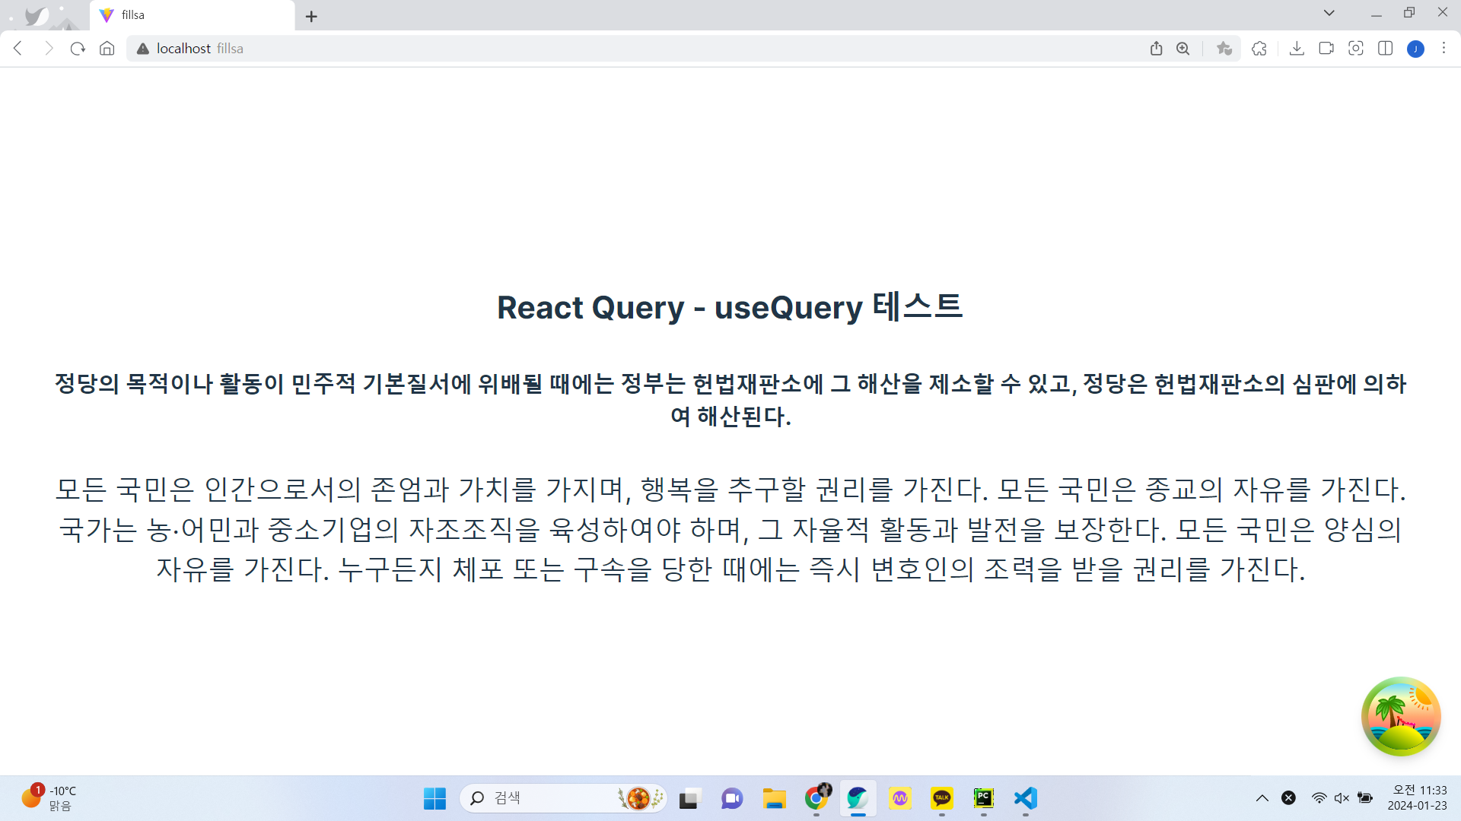Viewport: 1461px width, 821px height.
Task: Open a new browser tab
Action: coord(311,17)
